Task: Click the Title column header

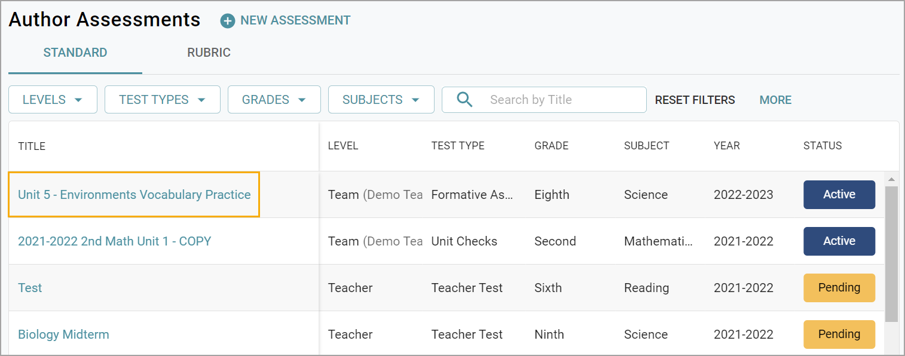Action: tap(32, 146)
